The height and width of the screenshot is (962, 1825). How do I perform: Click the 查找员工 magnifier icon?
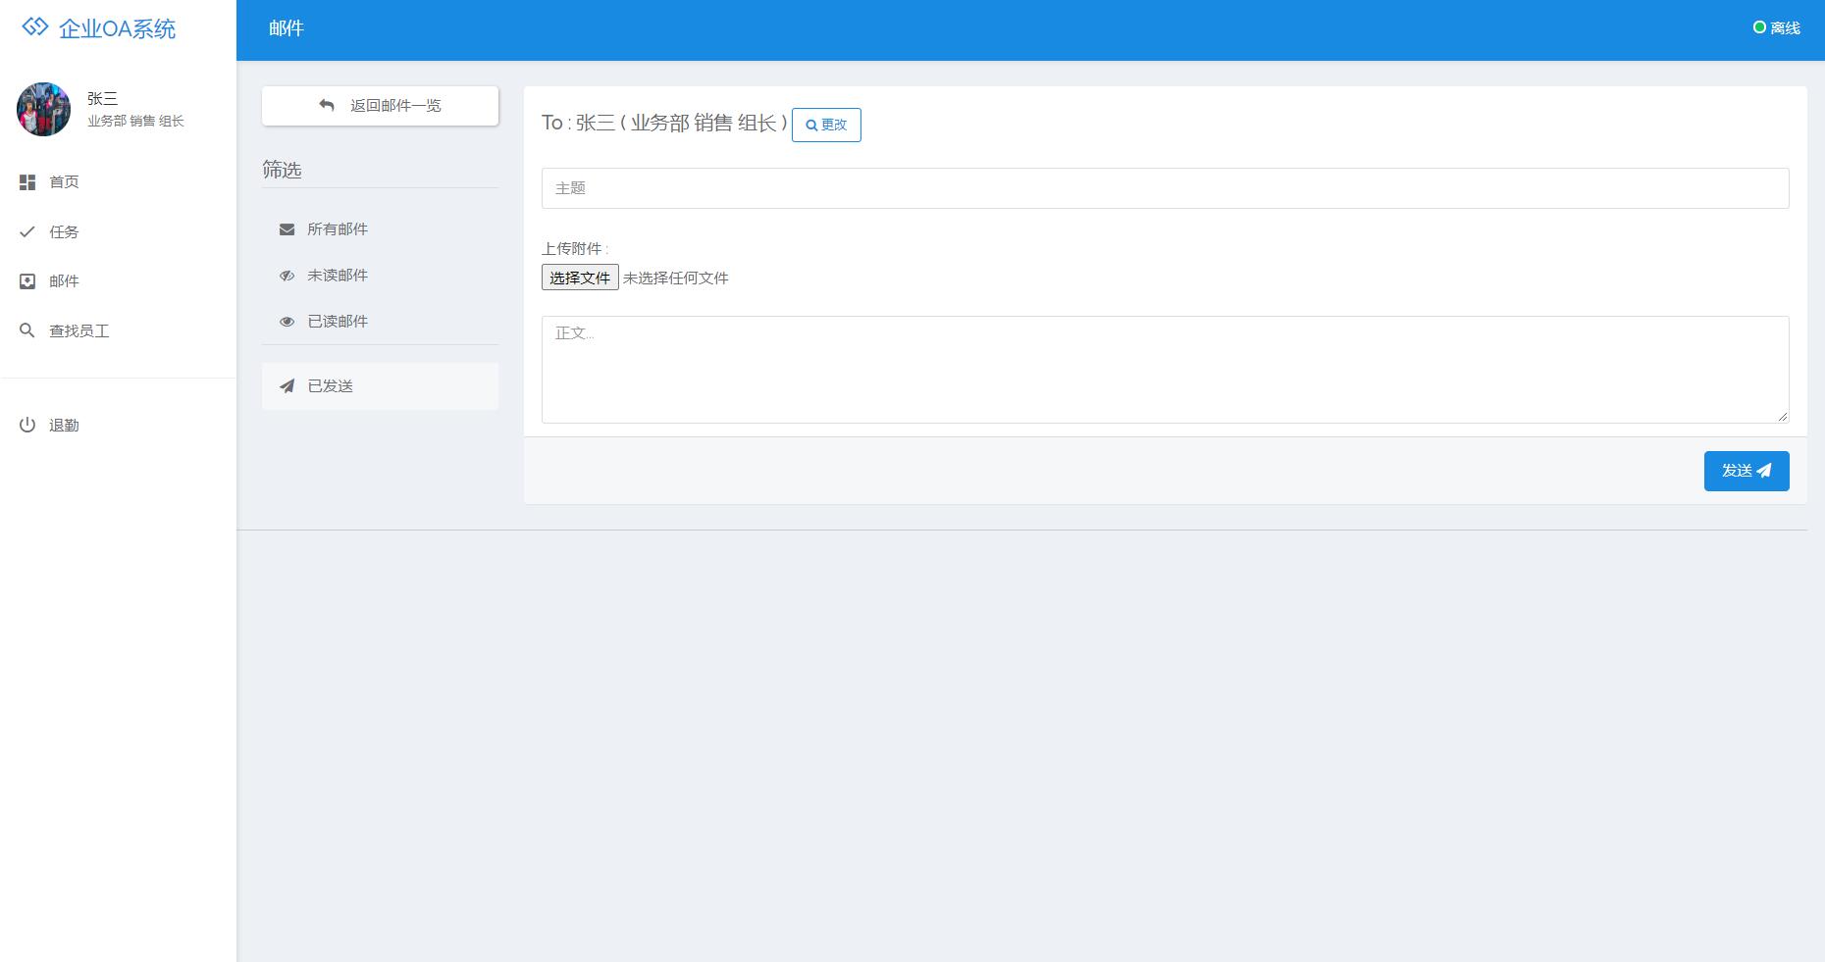27,330
